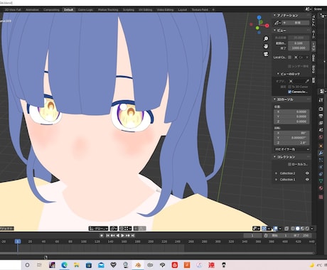This screenshot has width=327, height=270.
Task: Toggle viewport overlays button
Action: pos(275,229)
